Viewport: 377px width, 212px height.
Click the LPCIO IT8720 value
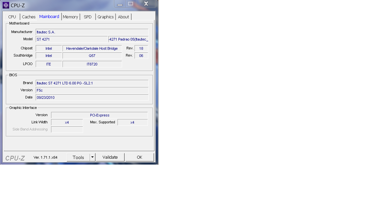point(92,64)
